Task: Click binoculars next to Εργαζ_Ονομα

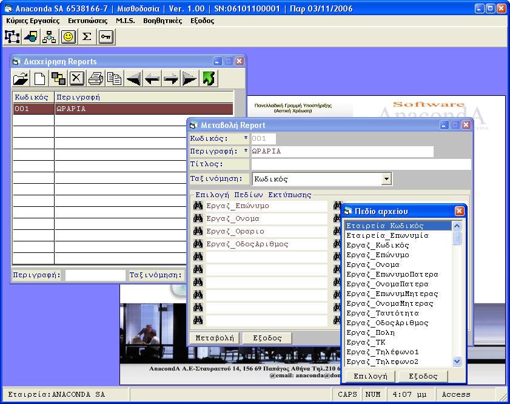Action: pyautogui.click(x=198, y=218)
